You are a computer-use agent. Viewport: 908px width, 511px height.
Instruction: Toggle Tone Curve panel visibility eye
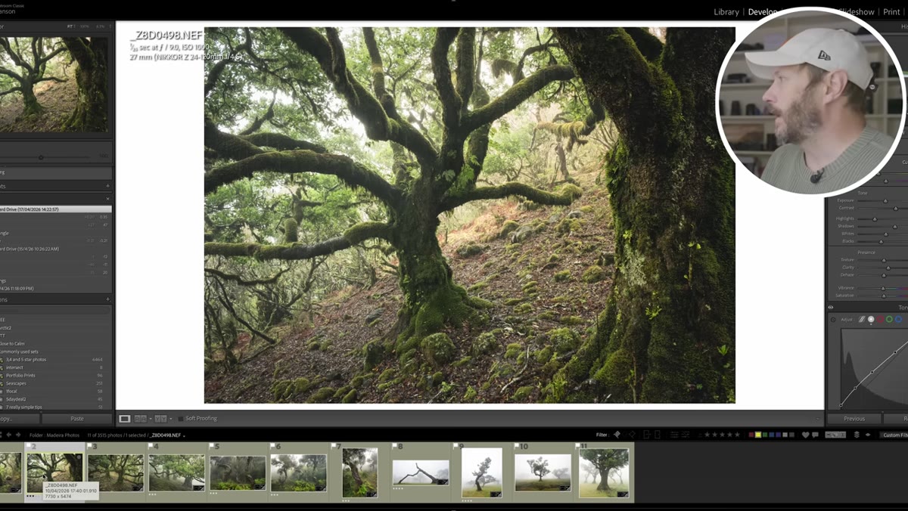831,308
